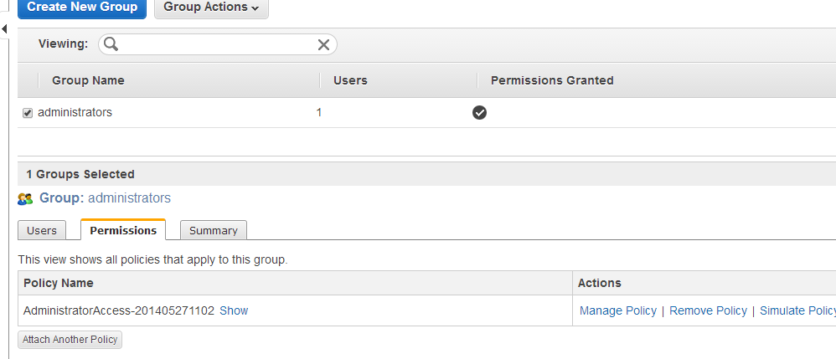Show the AdministratorAccess policy document
The width and height of the screenshot is (836, 359).
[x=234, y=310]
